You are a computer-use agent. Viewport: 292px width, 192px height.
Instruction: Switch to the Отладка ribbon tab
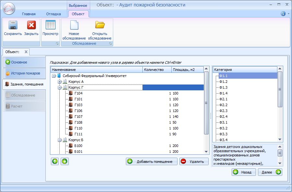coord(54,14)
